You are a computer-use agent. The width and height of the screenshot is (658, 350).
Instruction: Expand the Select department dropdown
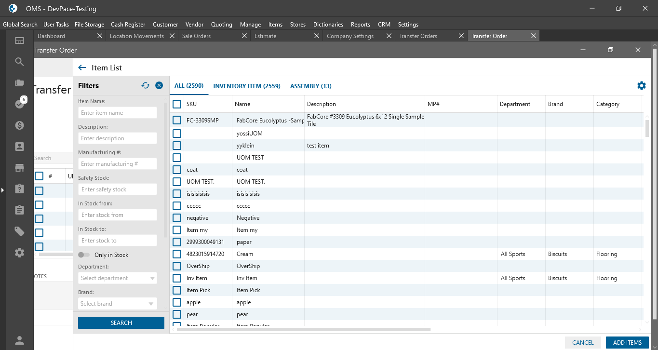(x=118, y=278)
